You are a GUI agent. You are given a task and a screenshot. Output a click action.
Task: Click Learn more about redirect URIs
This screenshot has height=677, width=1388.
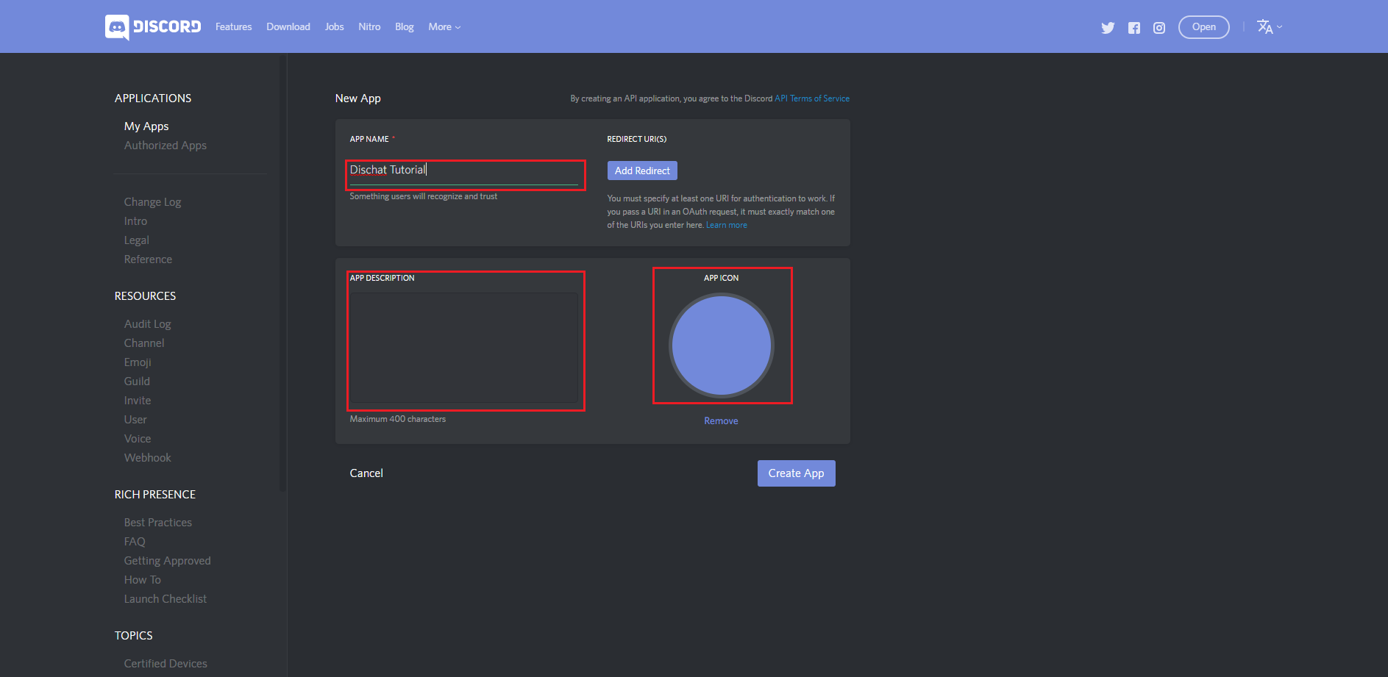(x=727, y=226)
